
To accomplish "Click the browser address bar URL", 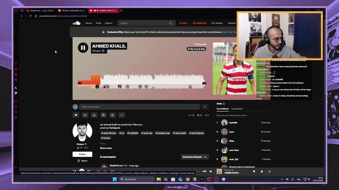I will (63, 16).
